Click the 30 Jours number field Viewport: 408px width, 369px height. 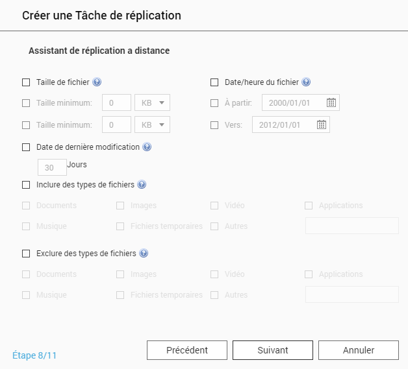coord(52,167)
